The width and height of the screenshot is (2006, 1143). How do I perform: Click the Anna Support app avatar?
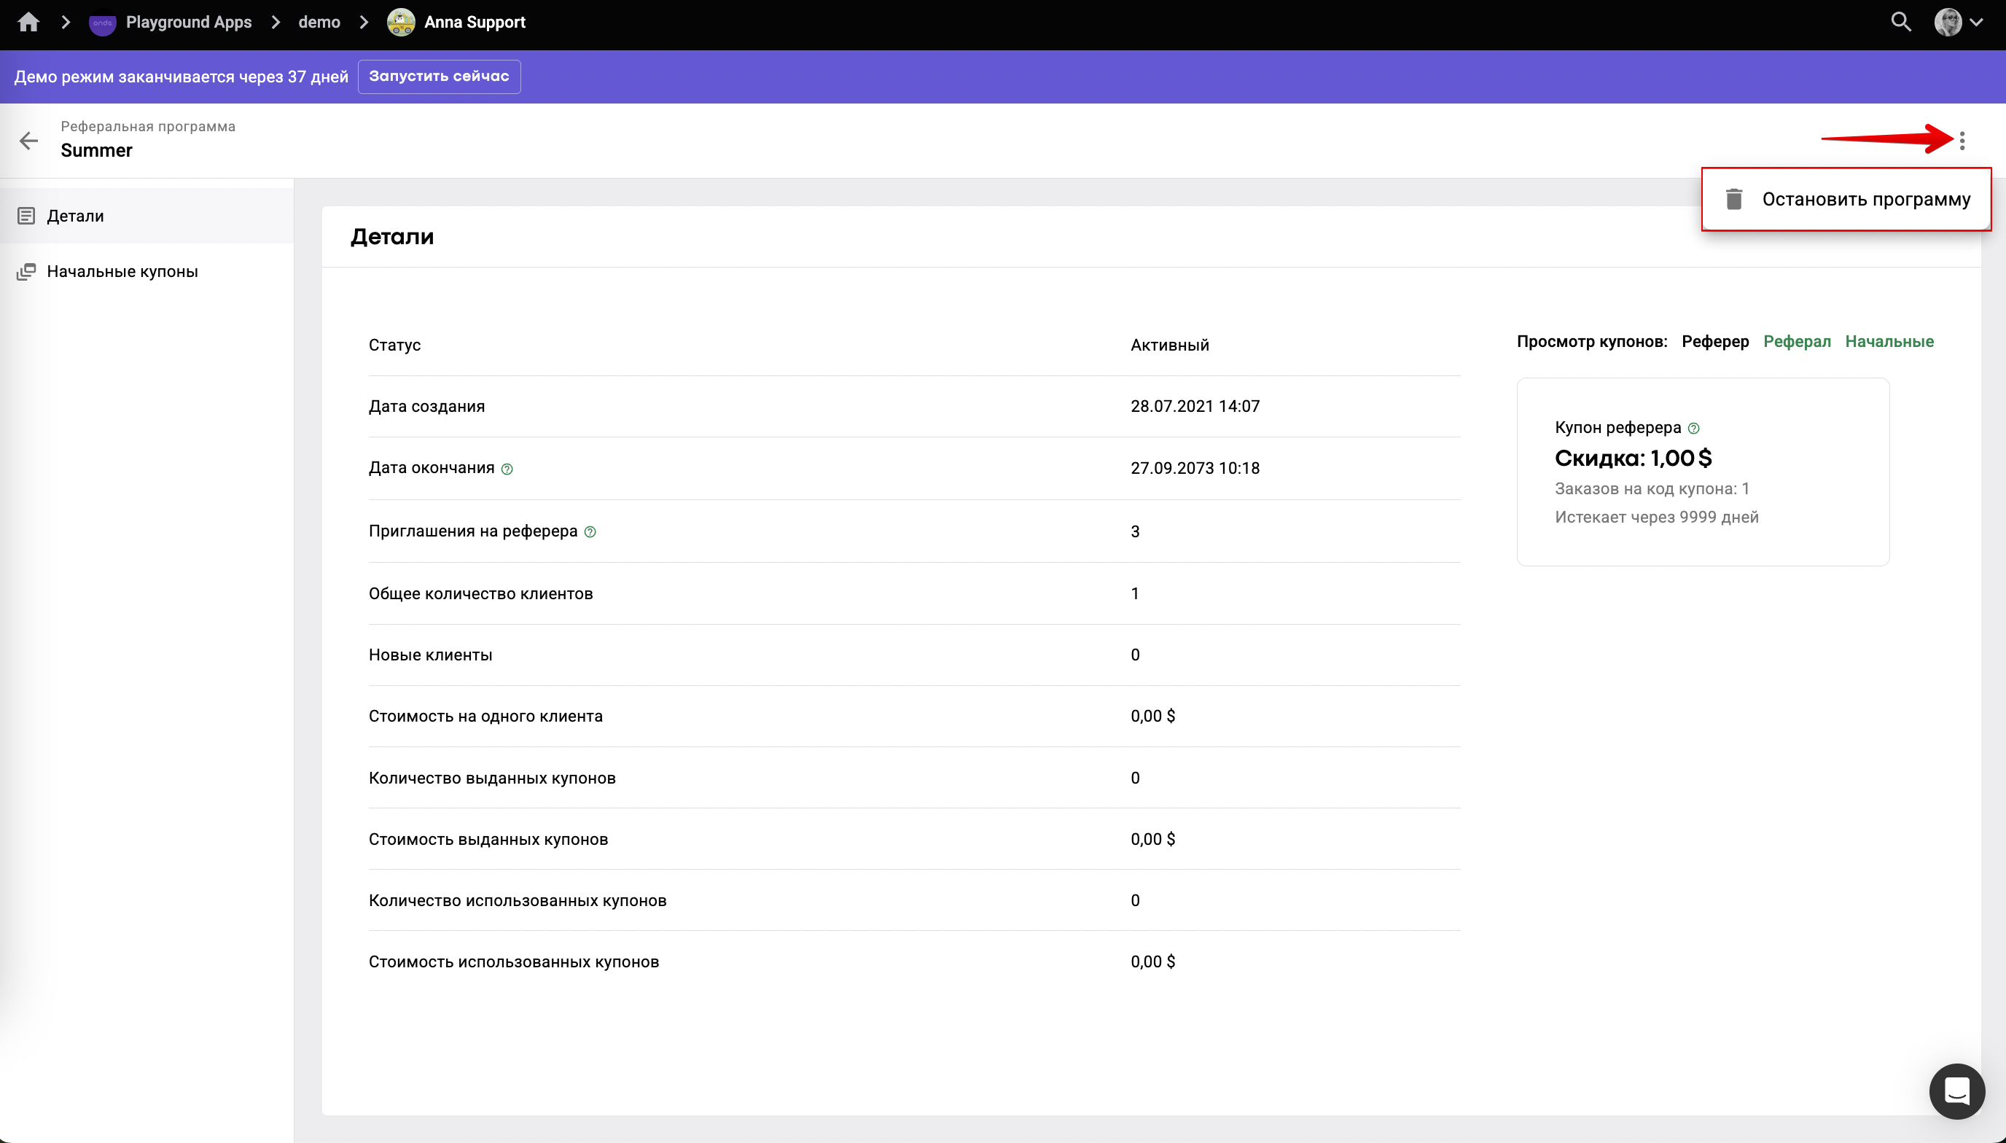point(401,22)
